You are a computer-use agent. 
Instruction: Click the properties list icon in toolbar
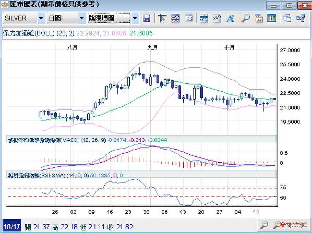pyautogui.click(x=188, y=18)
